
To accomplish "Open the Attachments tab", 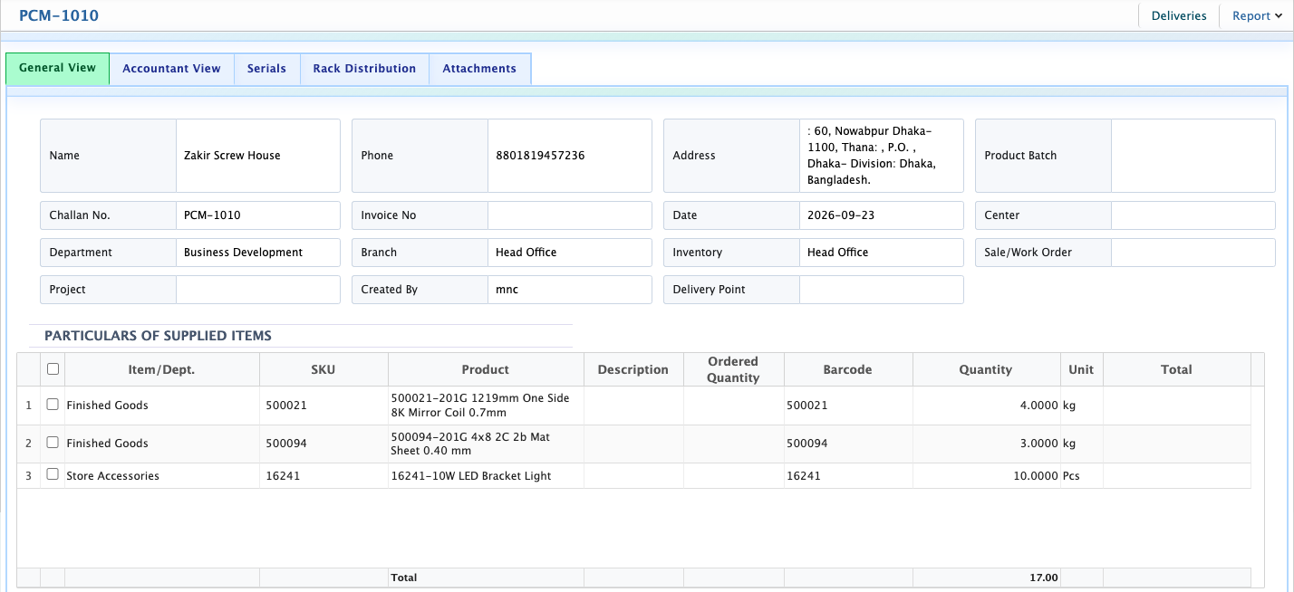I will pyautogui.click(x=479, y=69).
